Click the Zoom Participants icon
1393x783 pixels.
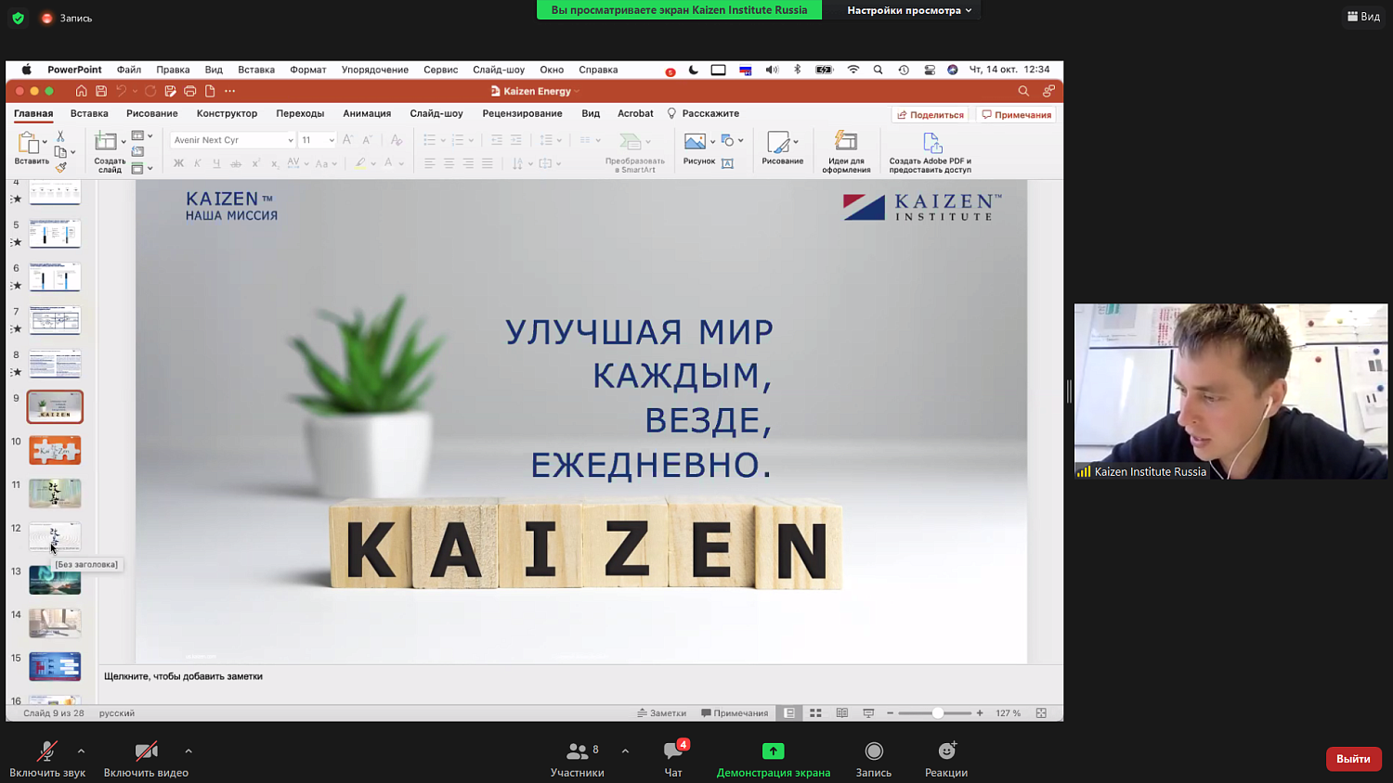(578, 751)
